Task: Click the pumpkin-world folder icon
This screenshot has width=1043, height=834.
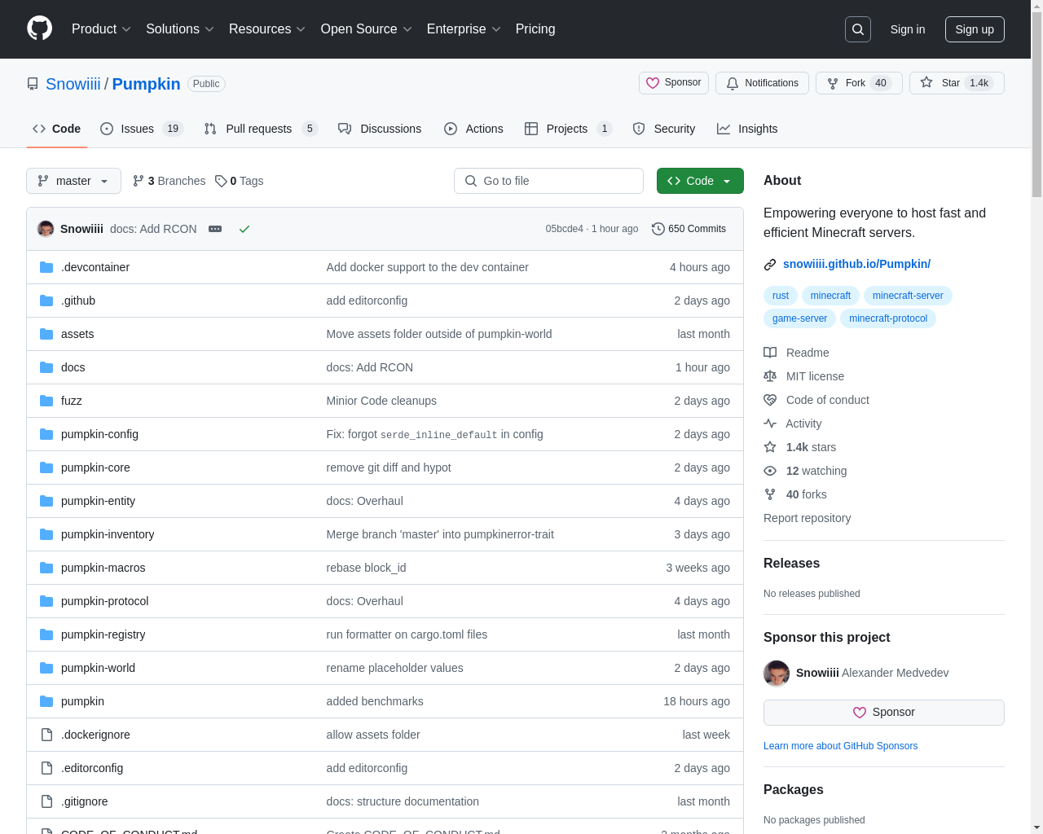Action: point(46,668)
